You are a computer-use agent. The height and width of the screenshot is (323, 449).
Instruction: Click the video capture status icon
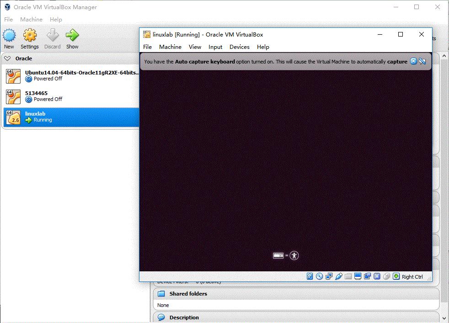[x=368, y=276]
